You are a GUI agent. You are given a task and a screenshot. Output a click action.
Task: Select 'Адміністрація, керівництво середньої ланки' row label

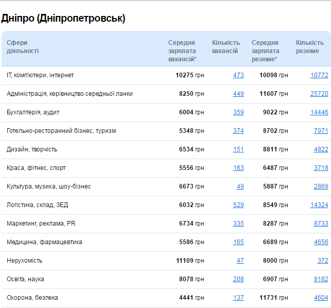coord(69,94)
